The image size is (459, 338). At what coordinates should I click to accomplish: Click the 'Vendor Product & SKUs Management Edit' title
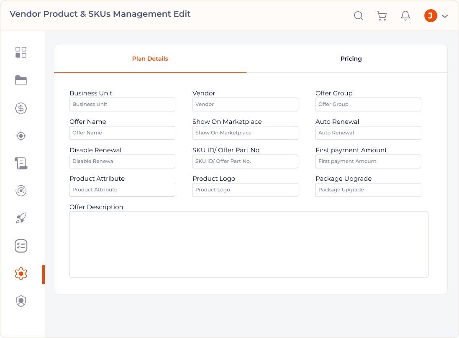tap(100, 14)
